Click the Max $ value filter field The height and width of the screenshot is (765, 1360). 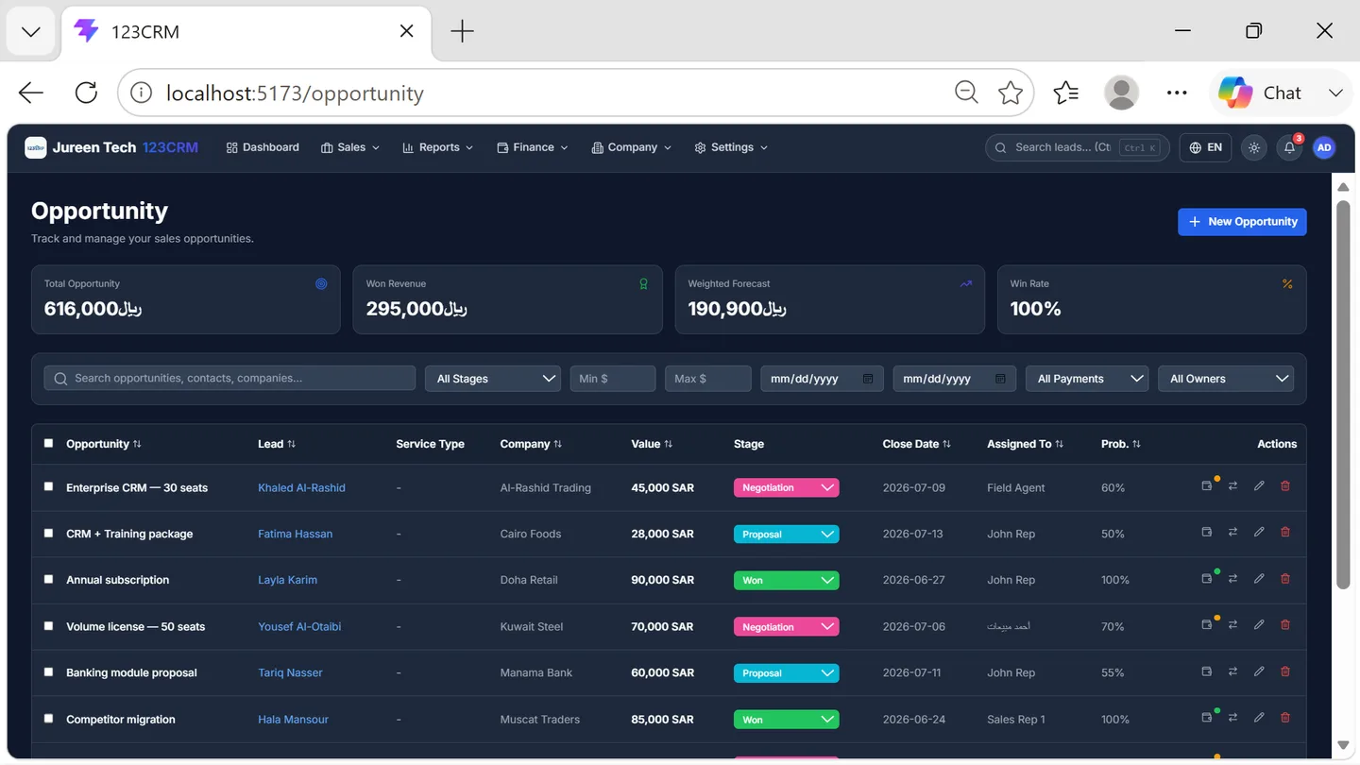pyautogui.click(x=708, y=379)
